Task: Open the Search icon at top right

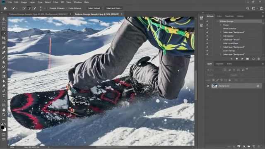Action: pyautogui.click(x=248, y=8)
